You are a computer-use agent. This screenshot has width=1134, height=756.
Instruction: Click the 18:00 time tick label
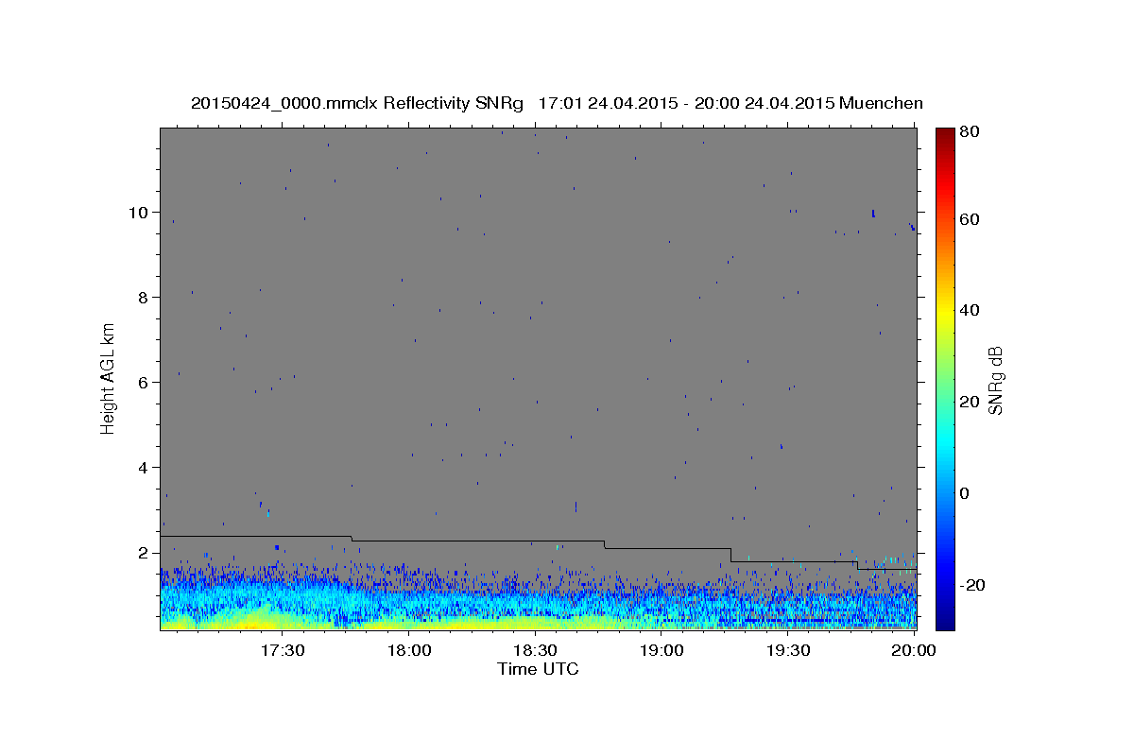pos(409,651)
